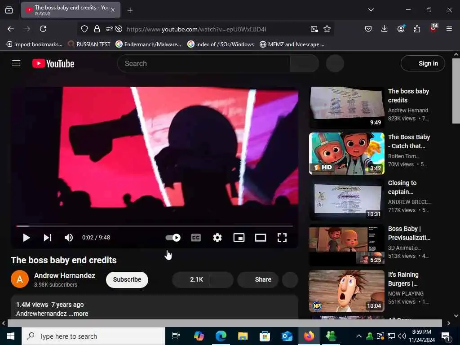Screen dimensions: 460x345
Task: Open the RUSSIAN TEST bookmark
Action: pos(89,44)
